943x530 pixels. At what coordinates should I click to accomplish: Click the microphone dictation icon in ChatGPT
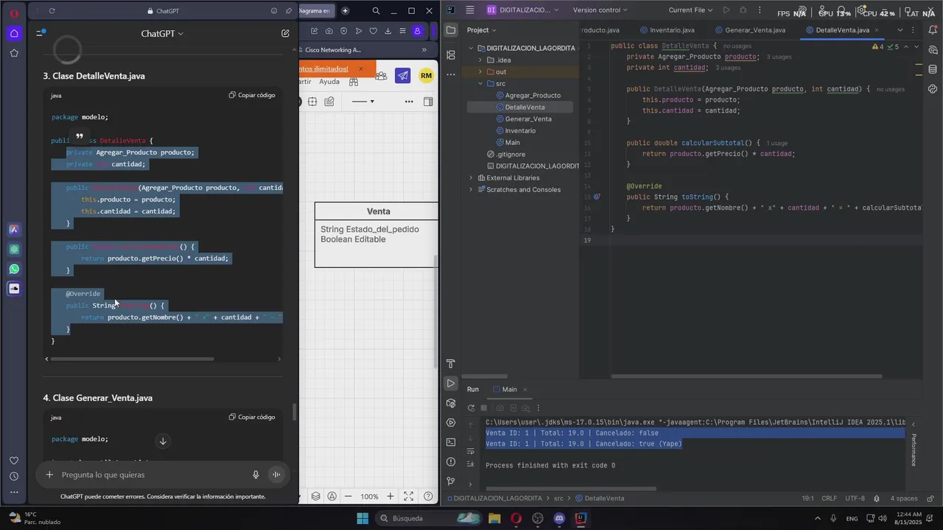(x=256, y=475)
